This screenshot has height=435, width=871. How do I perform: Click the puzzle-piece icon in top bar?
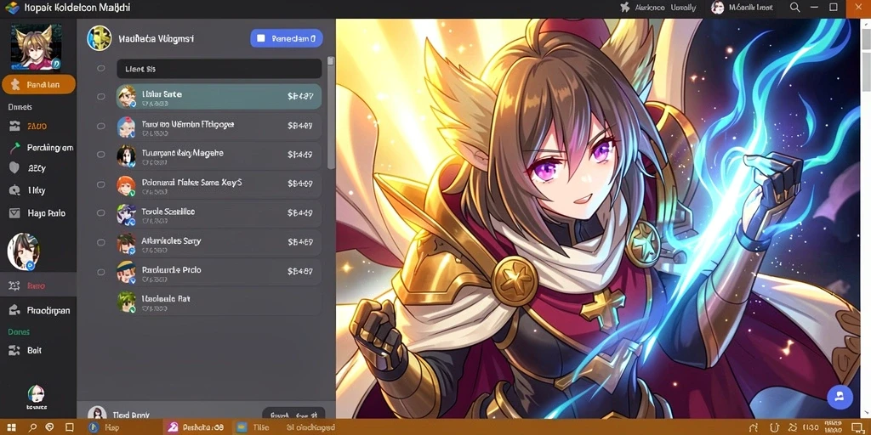point(625,8)
